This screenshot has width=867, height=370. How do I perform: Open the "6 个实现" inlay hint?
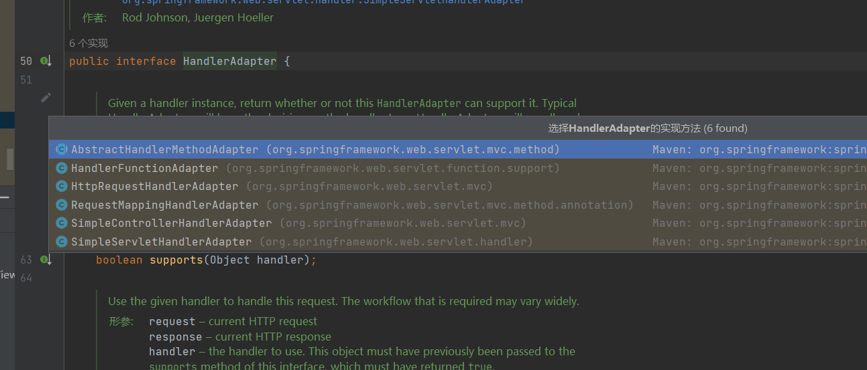[x=89, y=43]
